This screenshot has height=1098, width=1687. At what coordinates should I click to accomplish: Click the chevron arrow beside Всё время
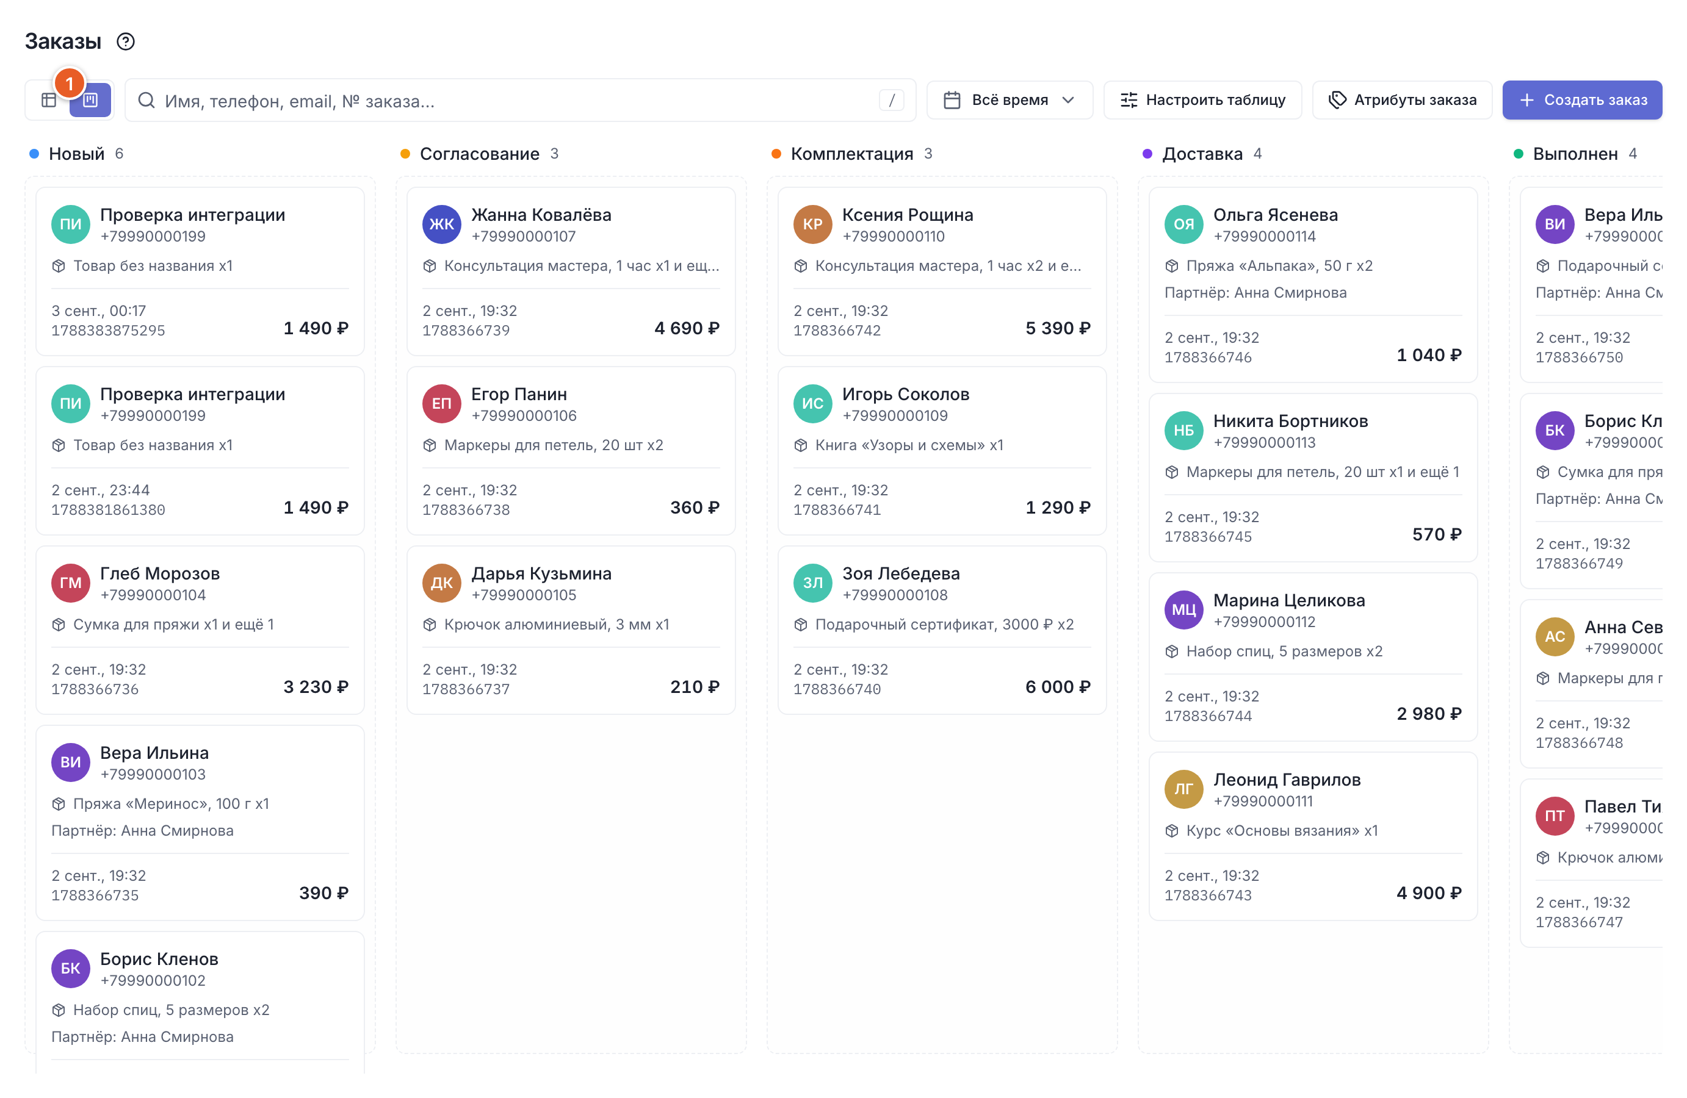(1068, 100)
